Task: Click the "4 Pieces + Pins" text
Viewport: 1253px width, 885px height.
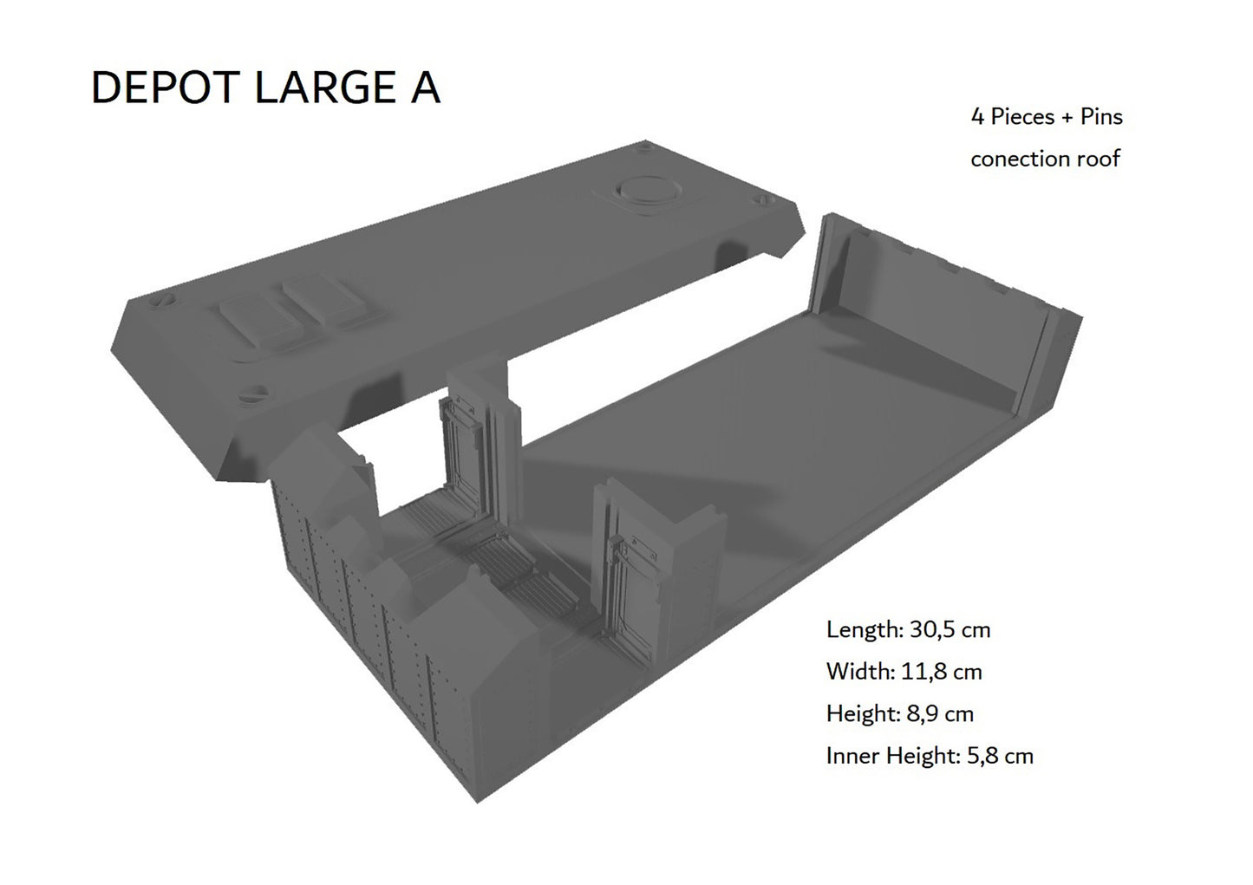Action: (x=1046, y=117)
